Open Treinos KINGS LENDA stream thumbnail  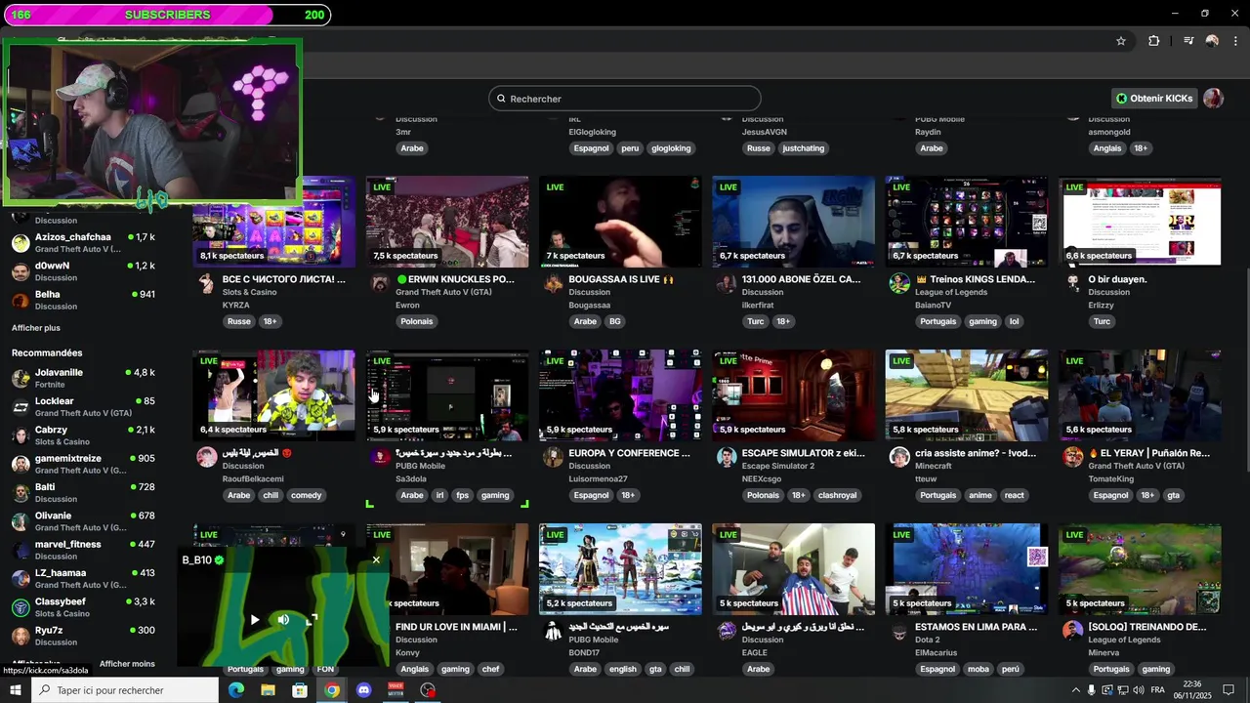[967, 222]
